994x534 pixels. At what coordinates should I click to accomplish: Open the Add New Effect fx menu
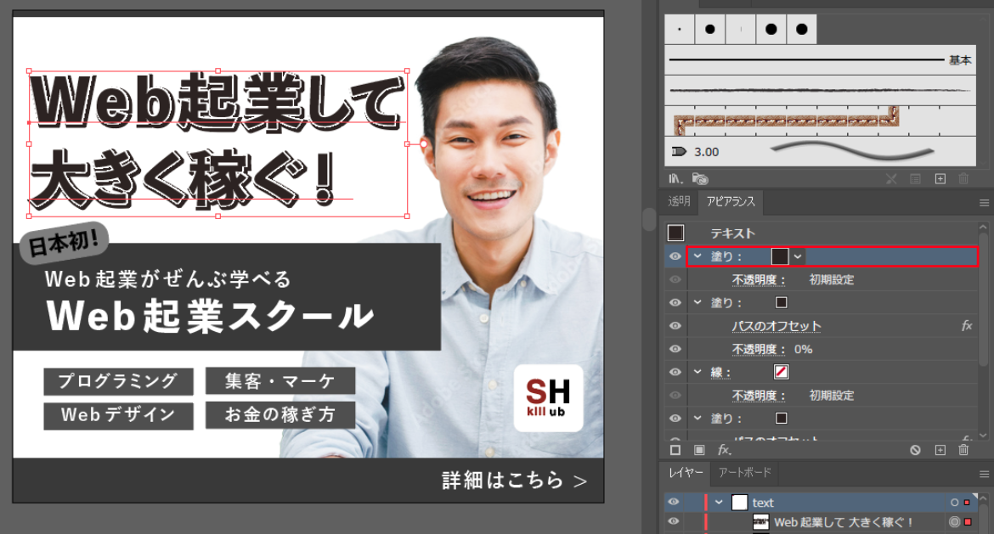tap(724, 450)
